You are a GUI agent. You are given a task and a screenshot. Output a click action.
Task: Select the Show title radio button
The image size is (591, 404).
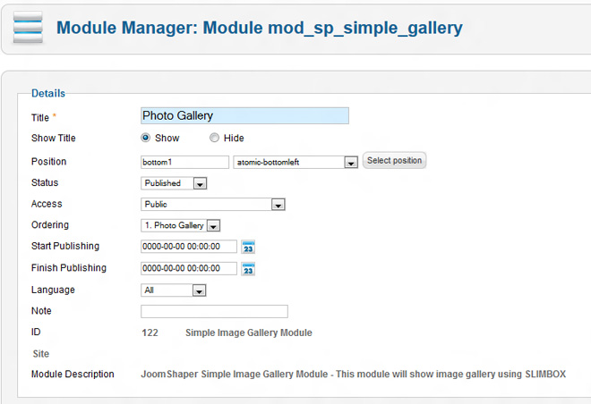(x=146, y=139)
